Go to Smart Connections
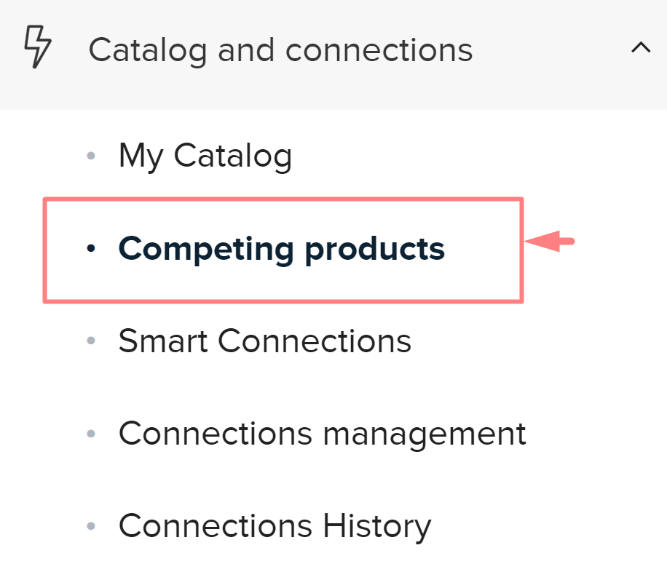 (x=264, y=341)
